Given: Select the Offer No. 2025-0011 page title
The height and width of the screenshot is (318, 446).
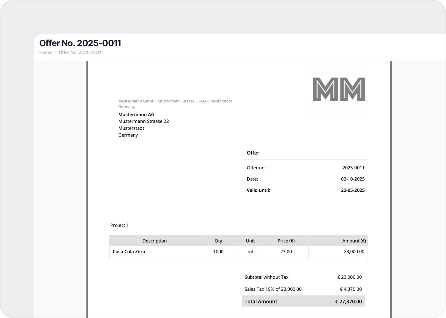Looking at the screenshot, I should point(80,43).
